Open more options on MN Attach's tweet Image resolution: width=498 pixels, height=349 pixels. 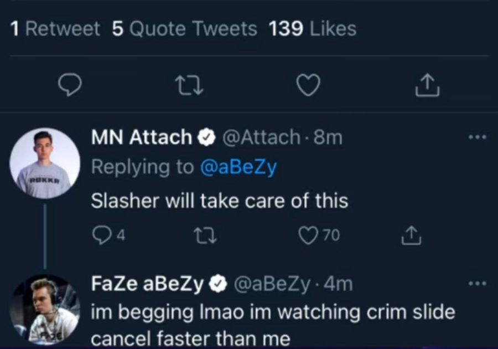click(x=477, y=137)
